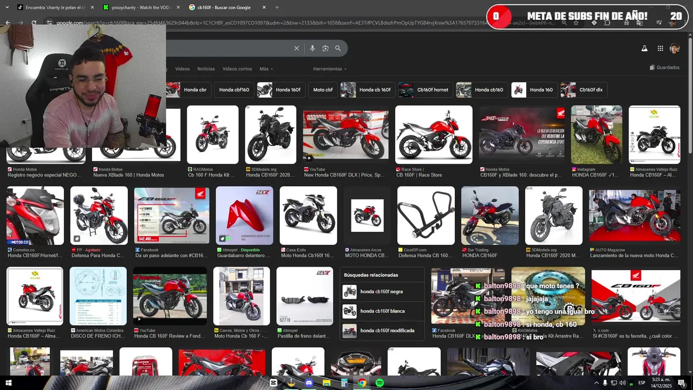Open Instagram 'HONDA CB160F' image
Screen dimensions: 693x390
click(x=596, y=135)
